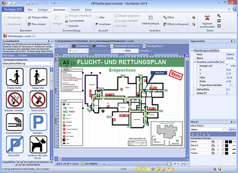Click the Polygon füllen button

pos(38,17)
